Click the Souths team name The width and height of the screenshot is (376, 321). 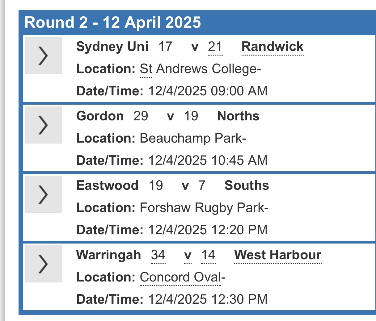(247, 186)
